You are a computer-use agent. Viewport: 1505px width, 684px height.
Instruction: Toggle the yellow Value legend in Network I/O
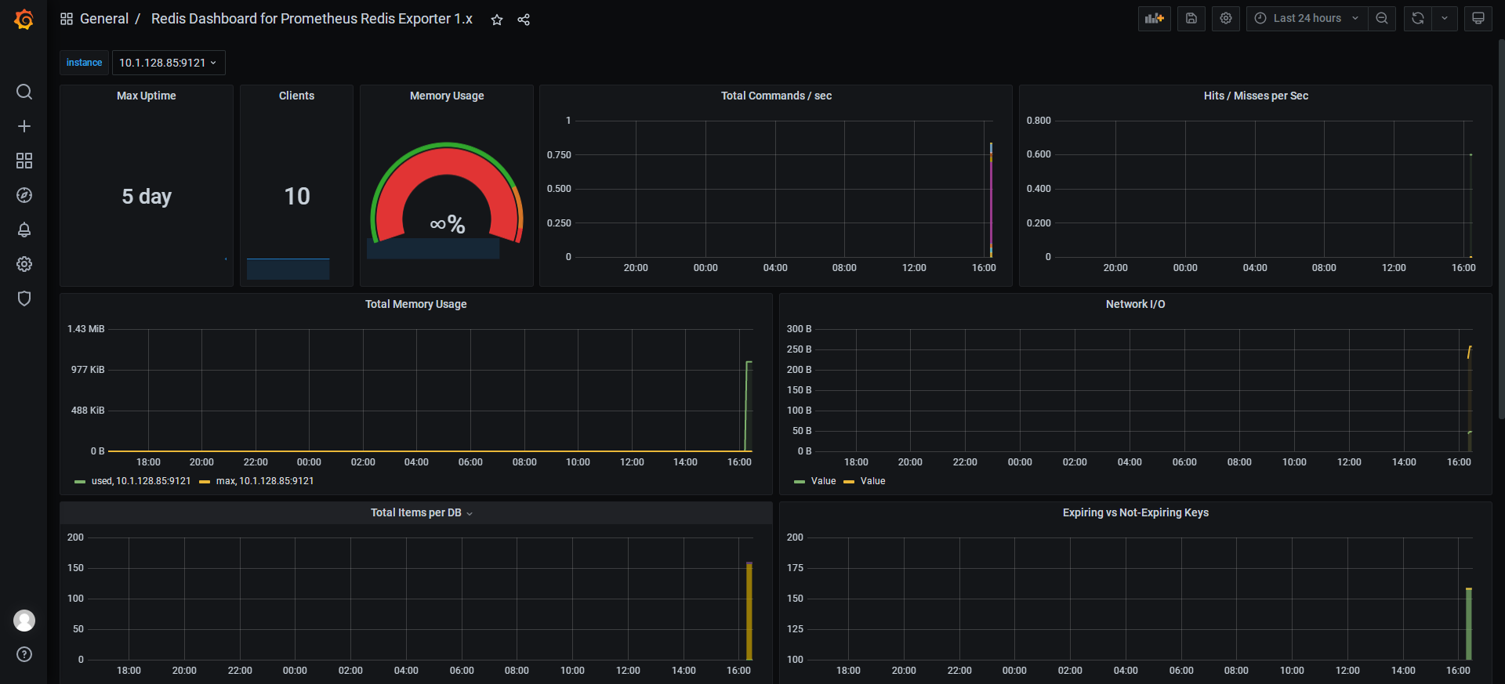[872, 481]
